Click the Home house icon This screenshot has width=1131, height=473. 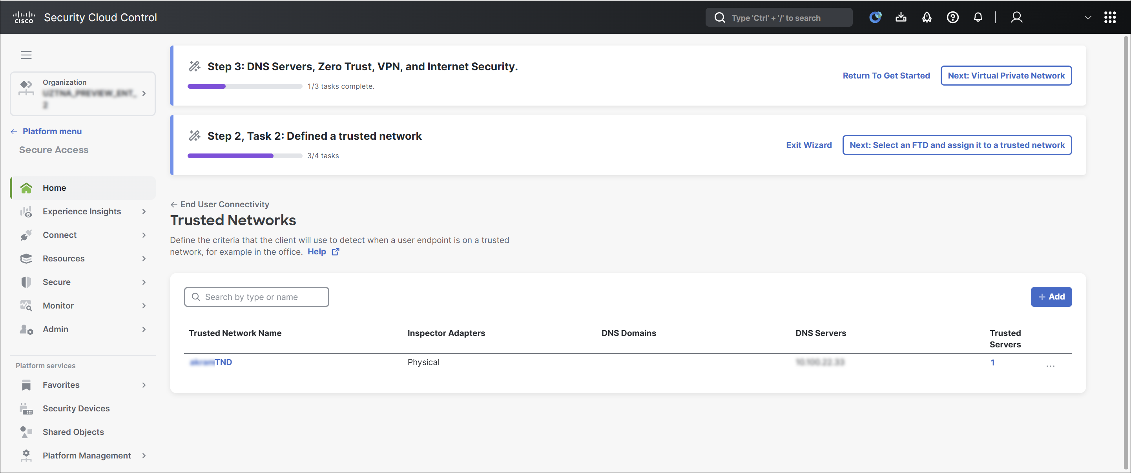pos(26,188)
